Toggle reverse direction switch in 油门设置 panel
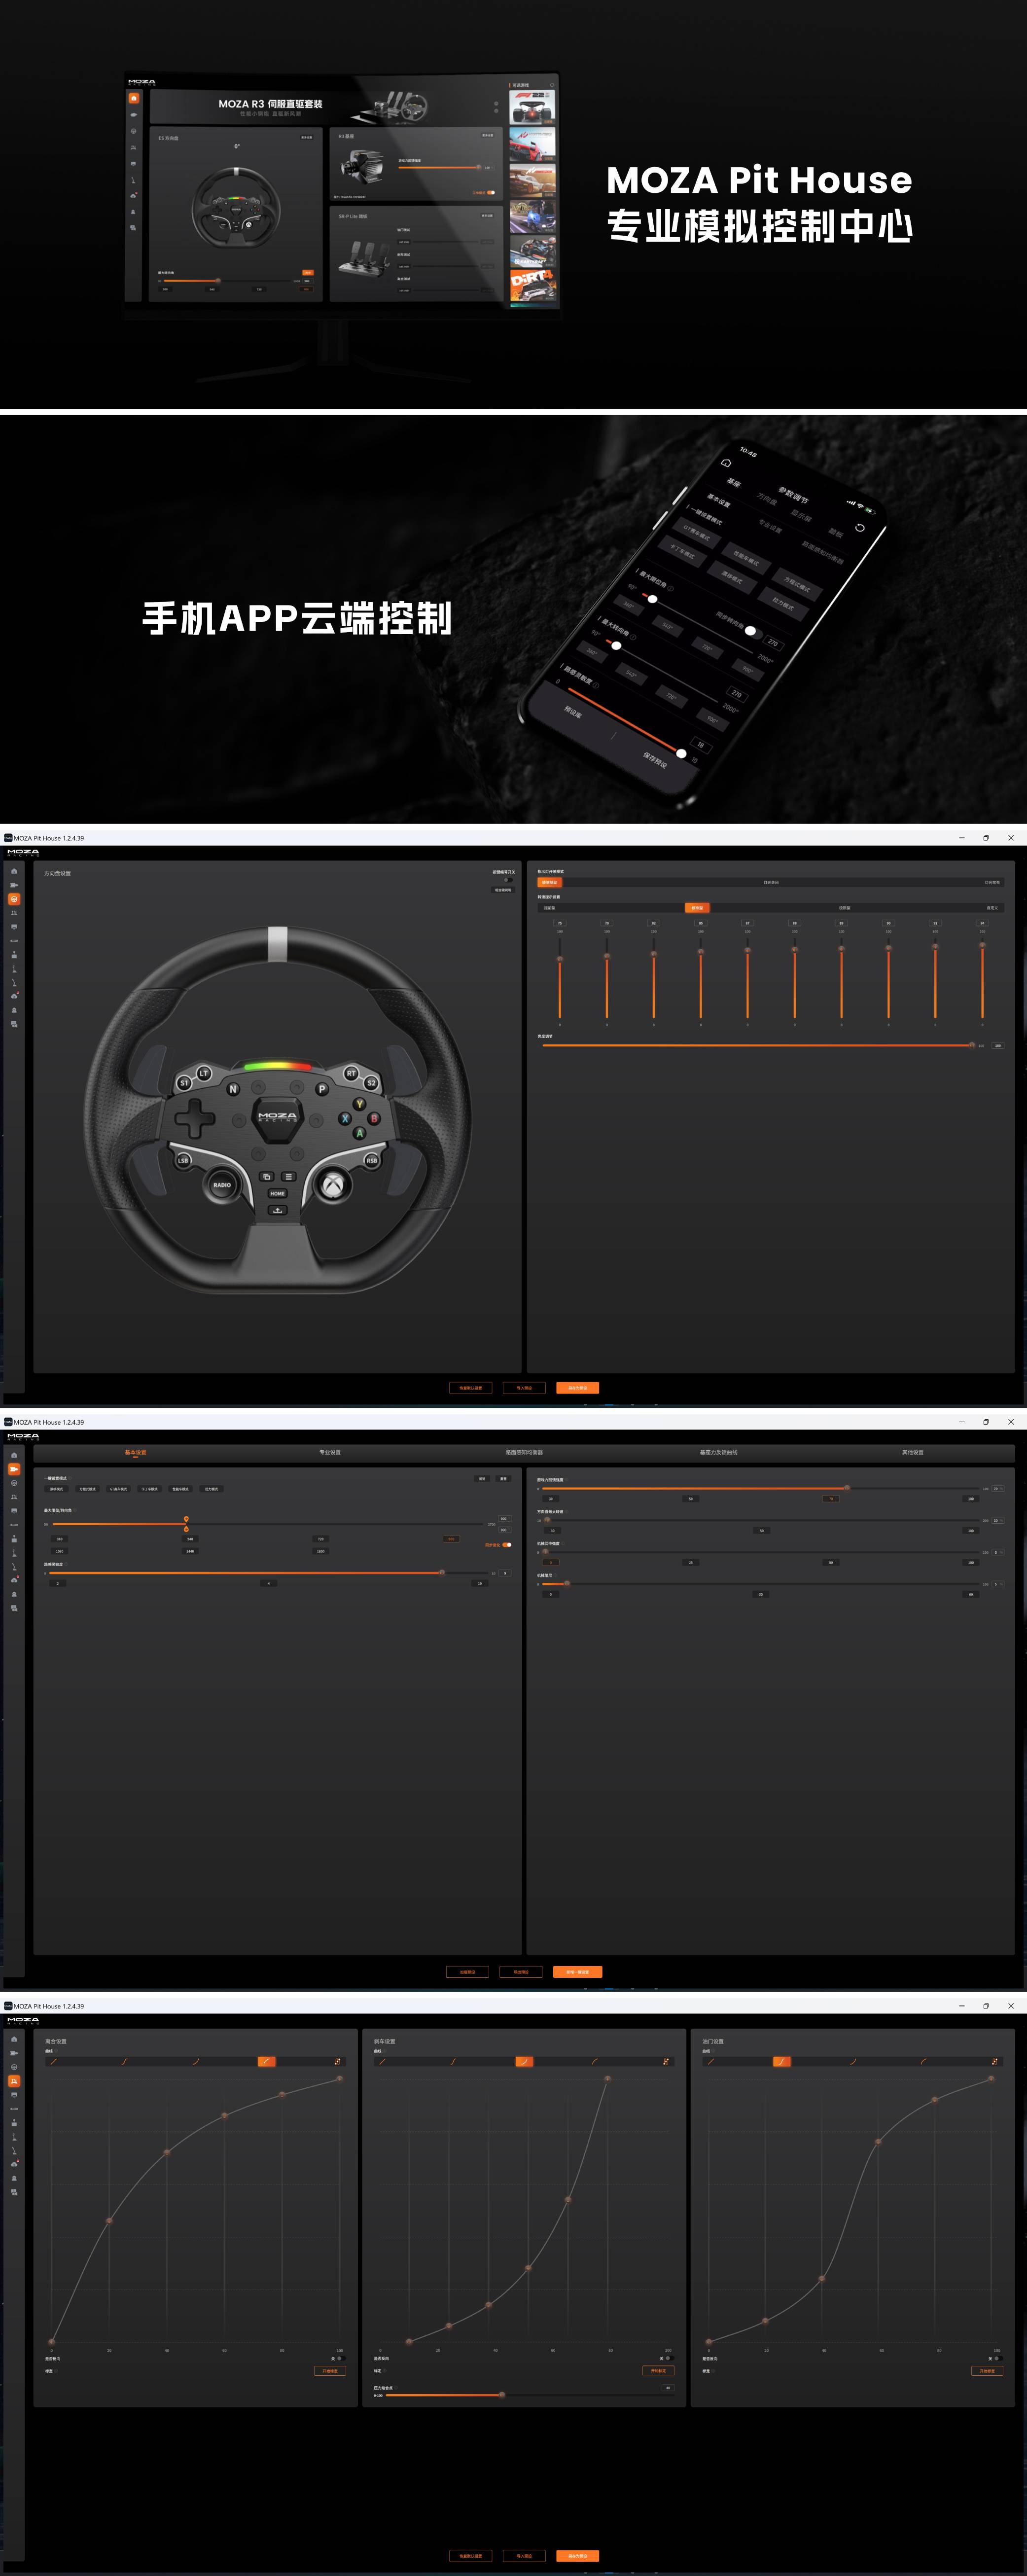Viewport: 1027px width, 2576px height. click(999, 2359)
